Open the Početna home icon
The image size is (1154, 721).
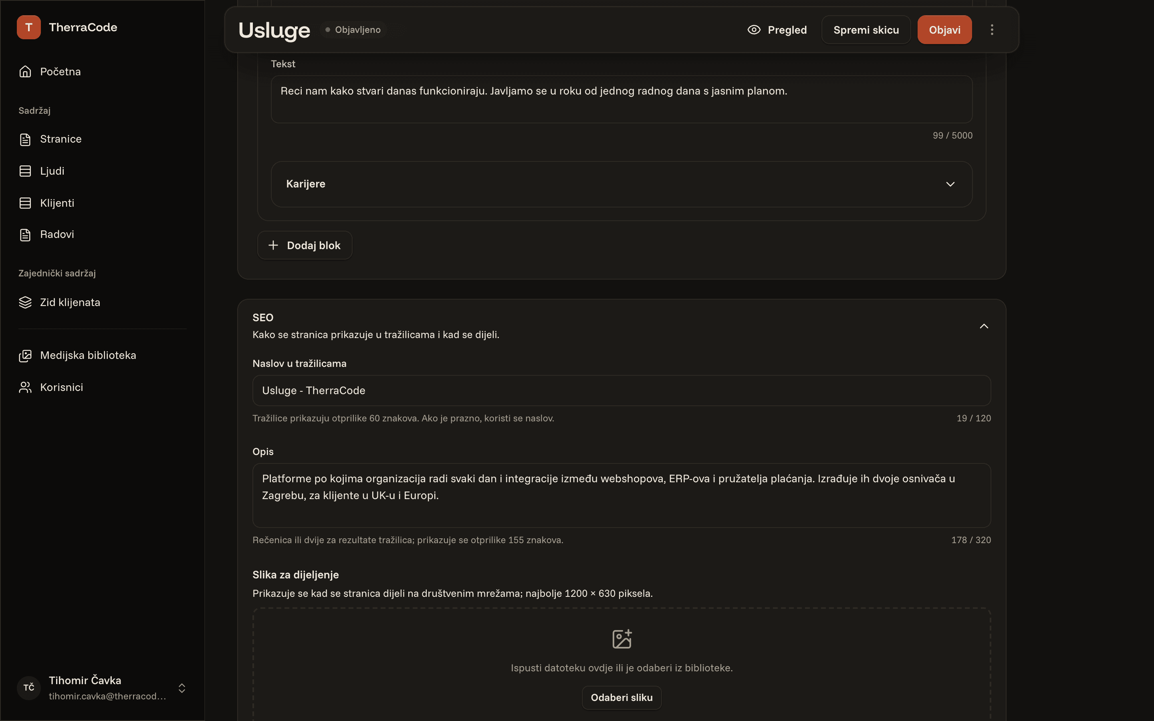click(x=25, y=72)
